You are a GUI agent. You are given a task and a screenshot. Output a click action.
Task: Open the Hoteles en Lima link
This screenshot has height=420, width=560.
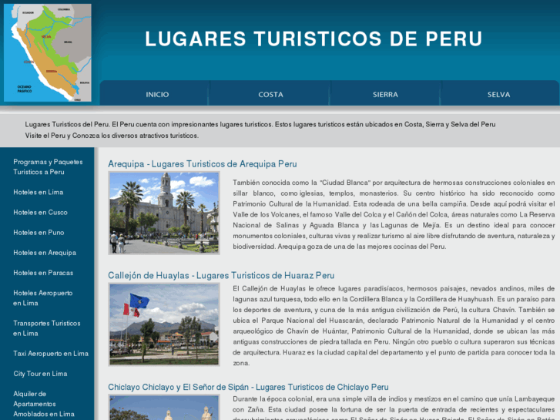(39, 192)
